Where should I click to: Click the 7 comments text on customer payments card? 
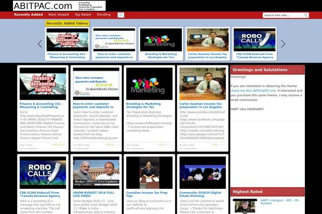pyautogui.click(x=80, y=148)
